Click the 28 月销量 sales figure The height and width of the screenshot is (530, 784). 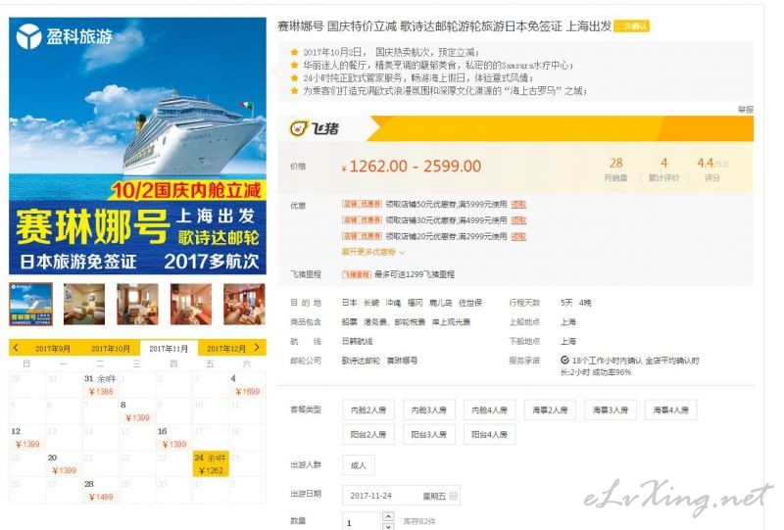(x=616, y=169)
